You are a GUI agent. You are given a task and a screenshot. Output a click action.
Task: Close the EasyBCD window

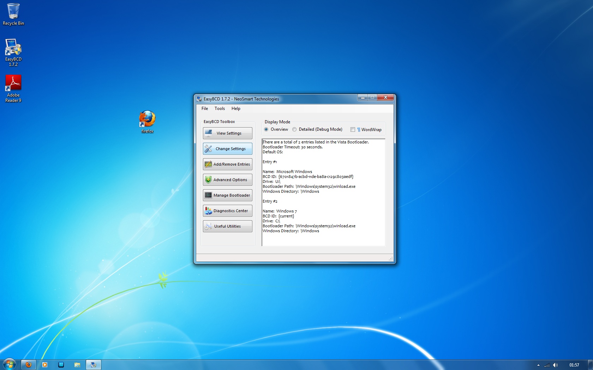click(x=385, y=98)
